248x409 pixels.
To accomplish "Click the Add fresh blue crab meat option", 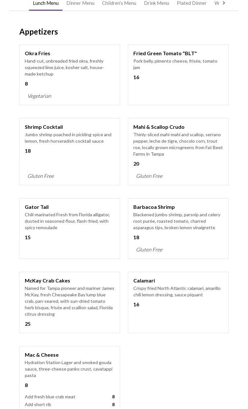I will (50, 397).
